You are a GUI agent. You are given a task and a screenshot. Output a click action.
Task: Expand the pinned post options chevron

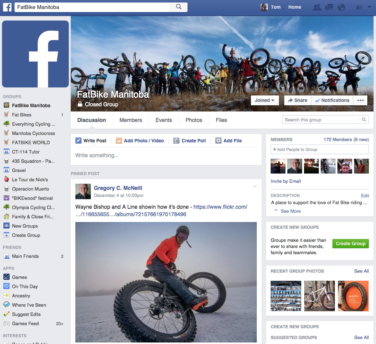[255, 186]
